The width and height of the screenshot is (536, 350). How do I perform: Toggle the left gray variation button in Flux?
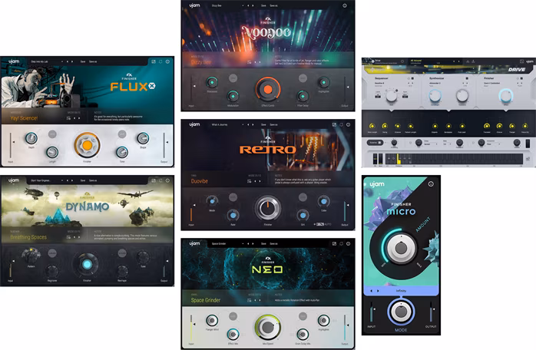coord(52,134)
